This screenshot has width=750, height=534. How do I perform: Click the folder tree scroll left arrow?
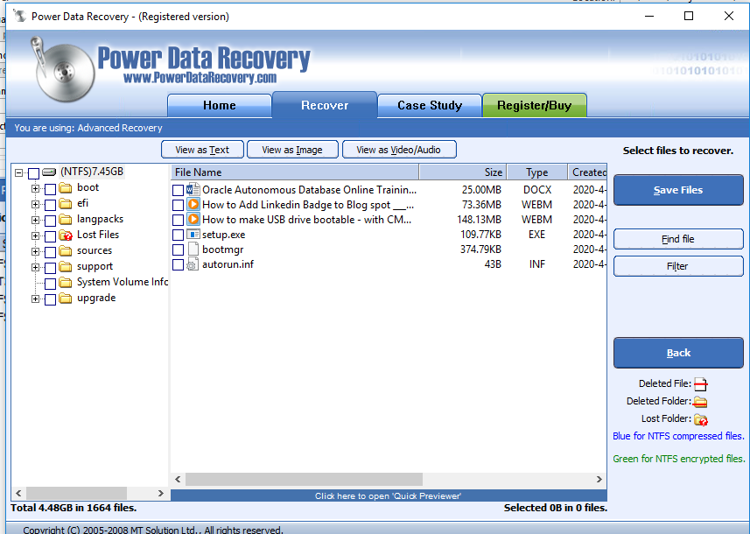(18, 493)
